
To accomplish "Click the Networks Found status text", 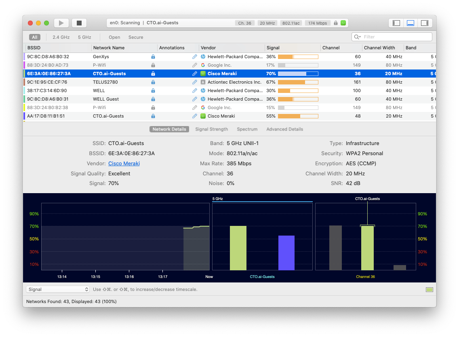I will pyautogui.click(x=72, y=301).
